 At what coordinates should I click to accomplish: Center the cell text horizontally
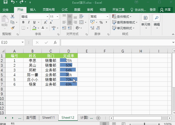(70, 22)
